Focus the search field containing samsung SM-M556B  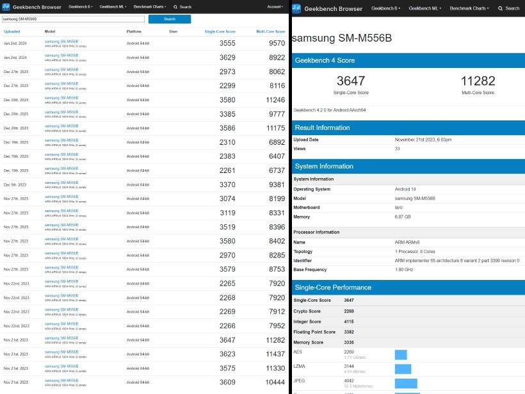point(74,19)
